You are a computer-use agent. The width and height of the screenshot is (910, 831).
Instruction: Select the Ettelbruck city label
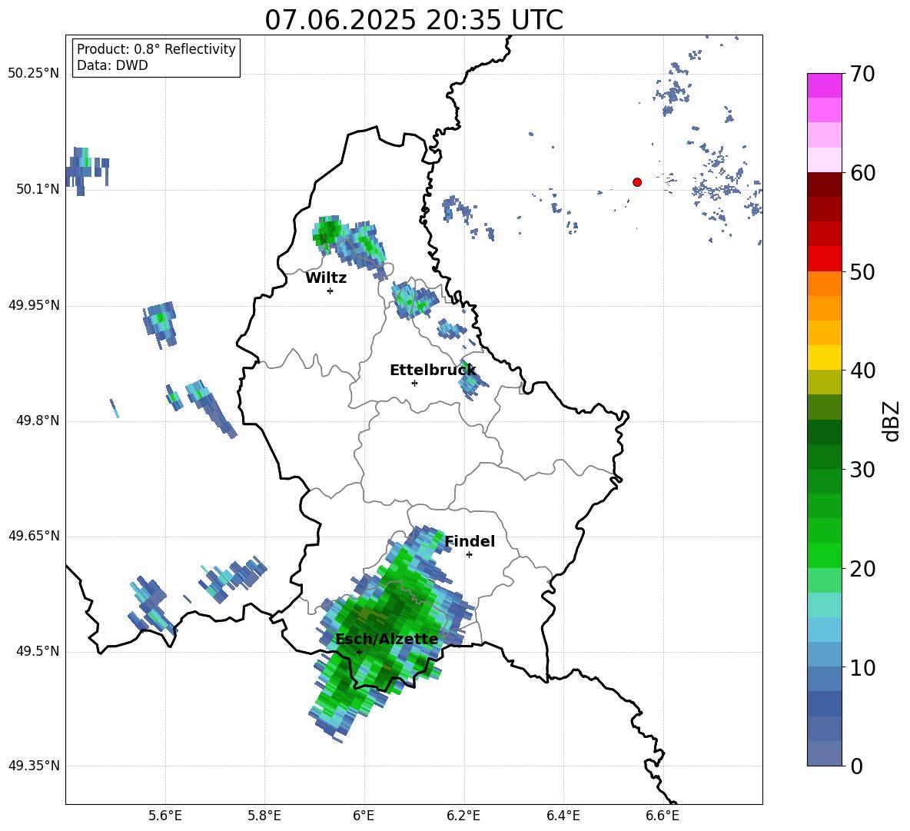pyautogui.click(x=433, y=371)
